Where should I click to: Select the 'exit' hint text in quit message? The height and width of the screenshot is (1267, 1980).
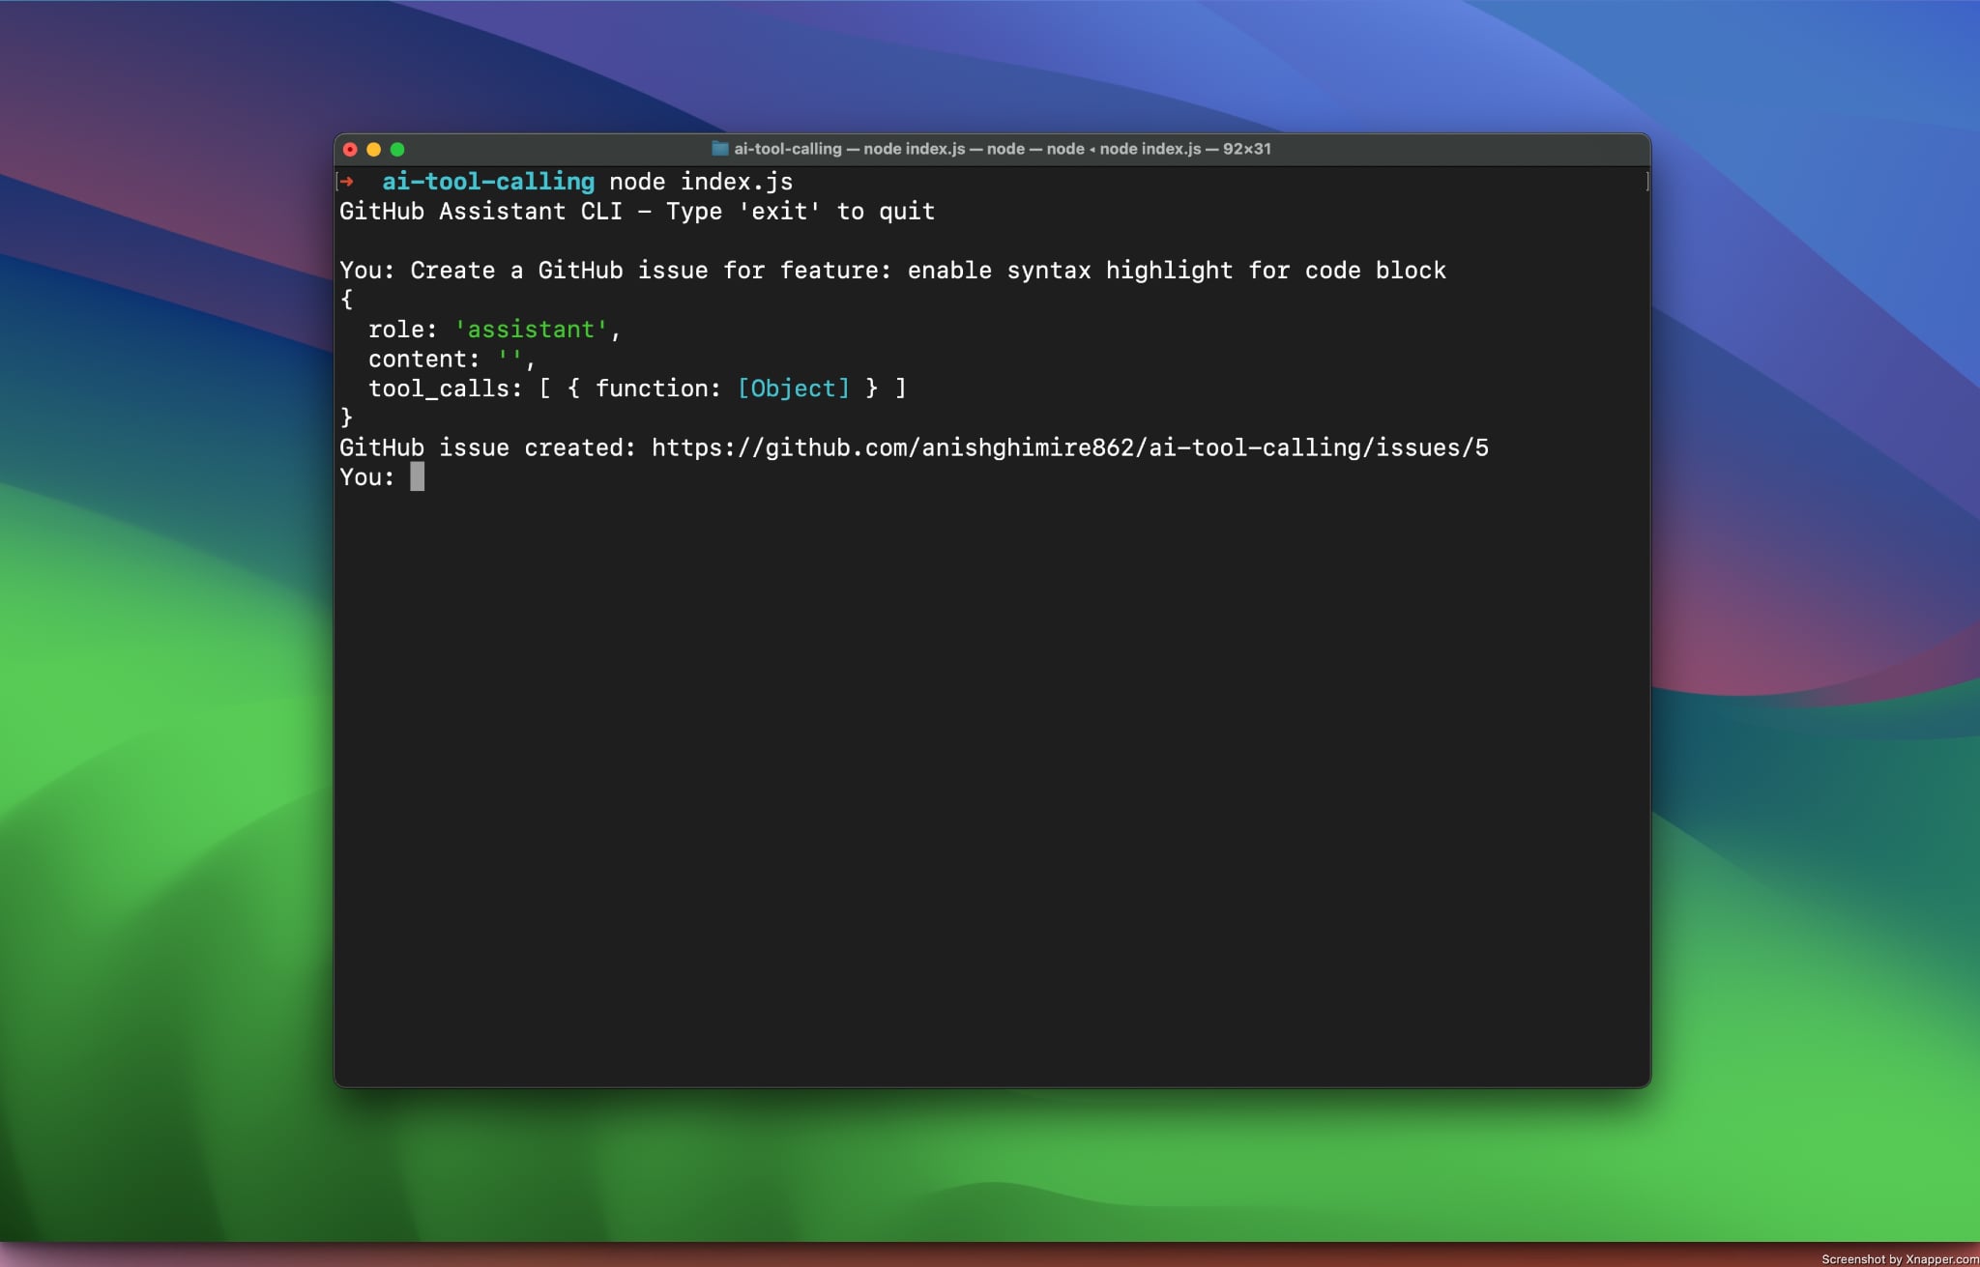point(778,211)
